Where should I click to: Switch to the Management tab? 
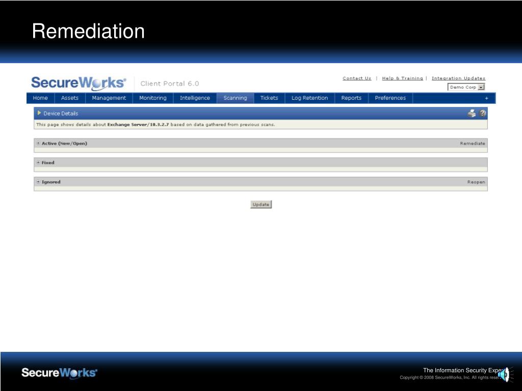(109, 98)
